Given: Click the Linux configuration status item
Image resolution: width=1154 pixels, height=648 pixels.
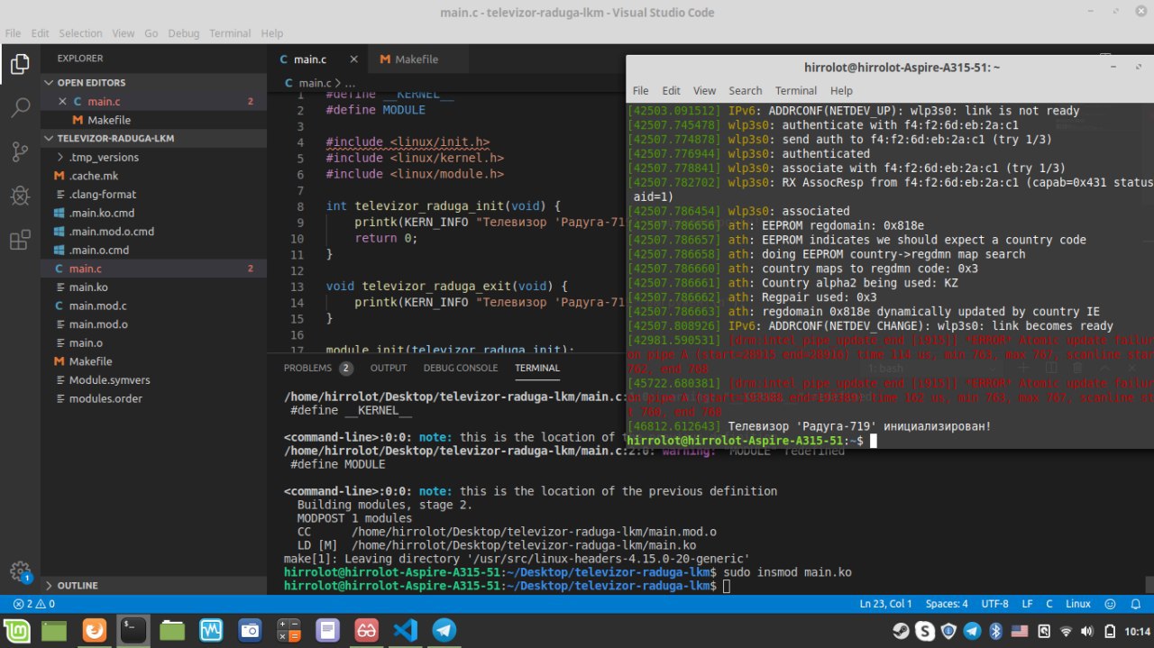Looking at the screenshot, I should (x=1077, y=604).
